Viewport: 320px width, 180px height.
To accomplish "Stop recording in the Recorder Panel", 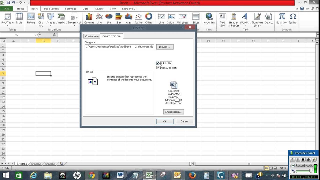I will (303, 159).
